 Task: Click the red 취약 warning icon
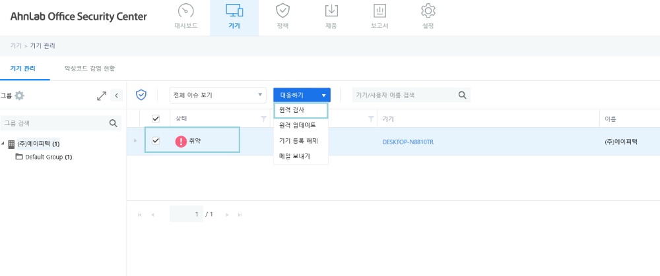point(181,142)
